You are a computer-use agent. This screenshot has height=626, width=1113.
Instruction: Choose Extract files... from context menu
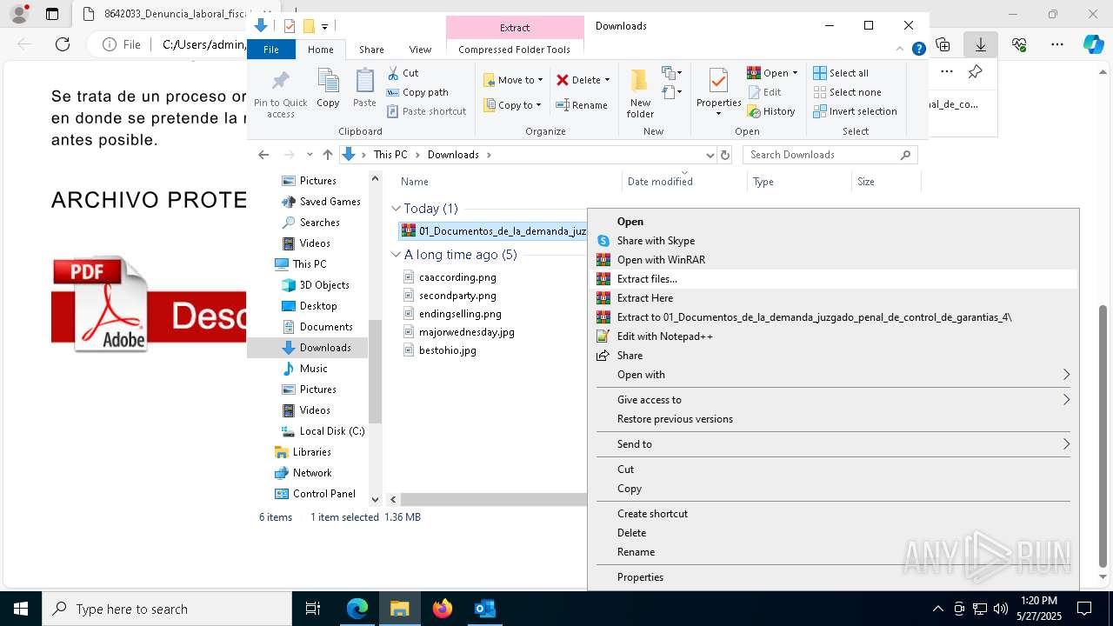coord(834,279)
